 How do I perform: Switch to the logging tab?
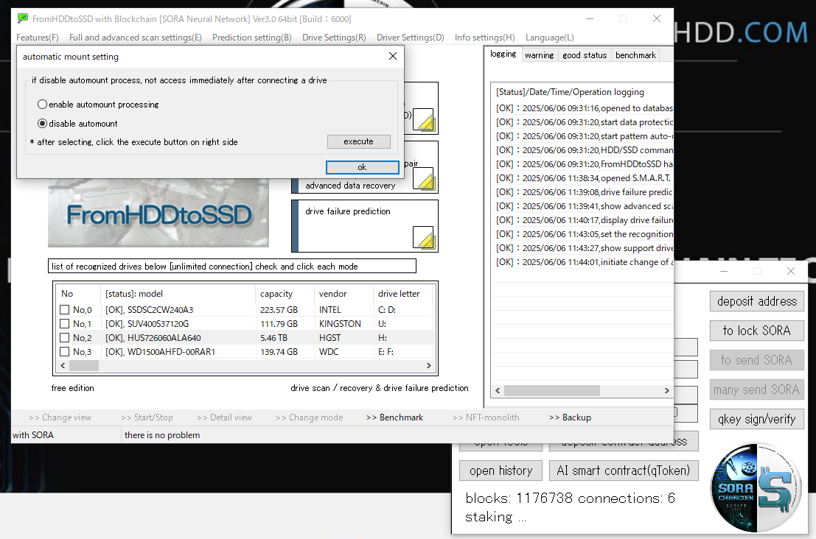pyautogui.click(x=503, y=54)
